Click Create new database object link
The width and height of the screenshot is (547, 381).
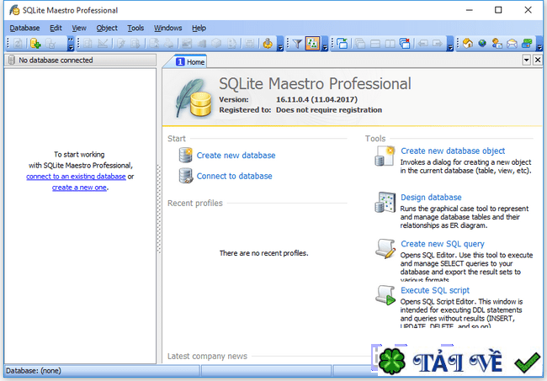click(x=453, y=151)
